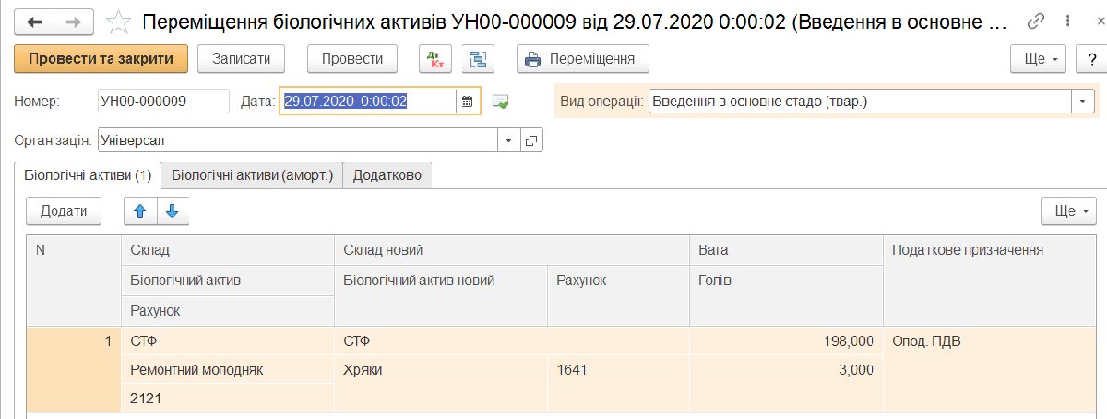The height and width of the screenshot is (419, 1107).
Task: Copy link to this document icon
Action: click(1037, 20)
